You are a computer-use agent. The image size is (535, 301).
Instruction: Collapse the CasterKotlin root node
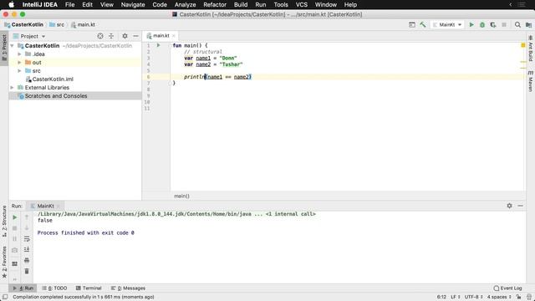click(x=13, y=46)
